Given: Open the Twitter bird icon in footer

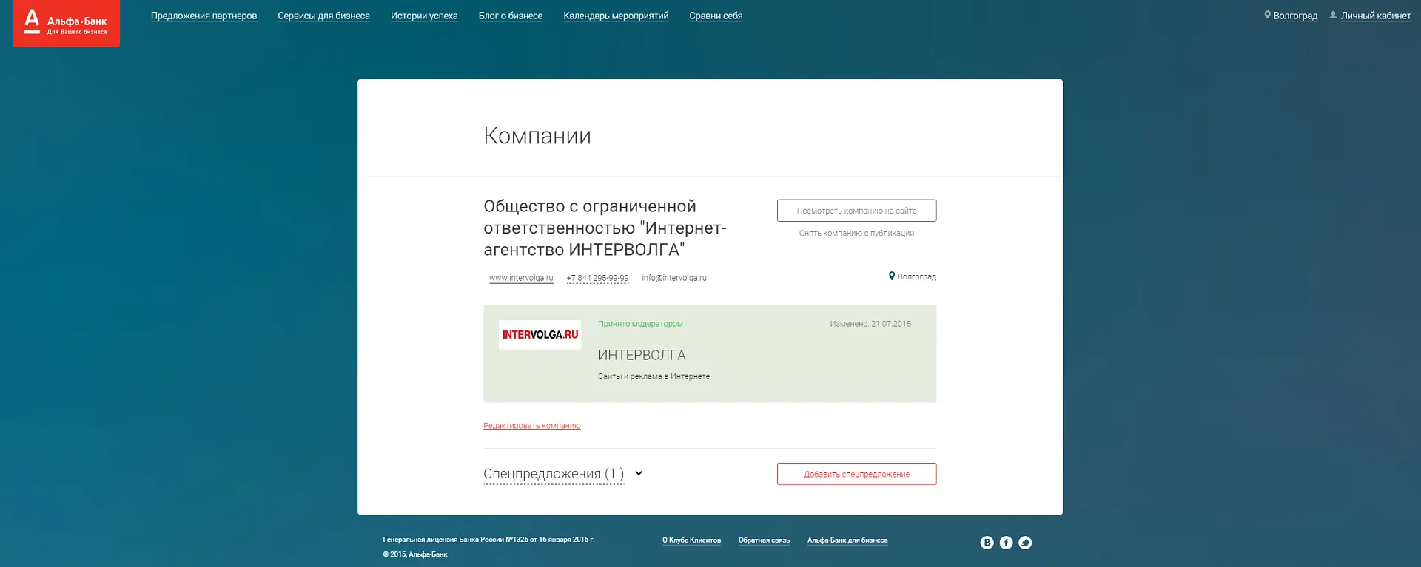Looking at the screenshot, I should pyautogui.click(x=1025, y=543).
